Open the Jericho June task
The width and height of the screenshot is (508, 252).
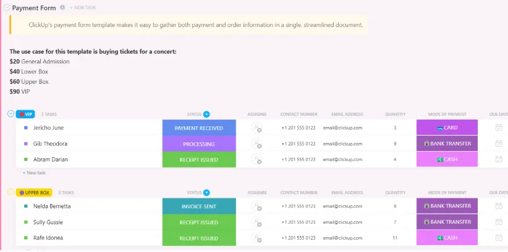tap(48, 128)
